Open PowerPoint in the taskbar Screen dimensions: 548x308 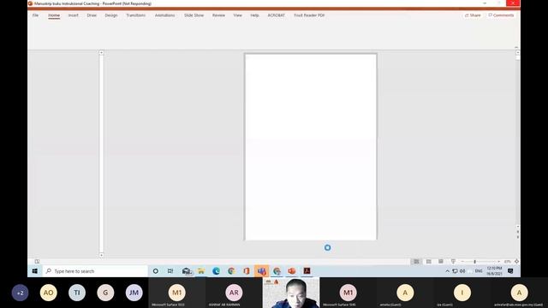click(291, 271)
